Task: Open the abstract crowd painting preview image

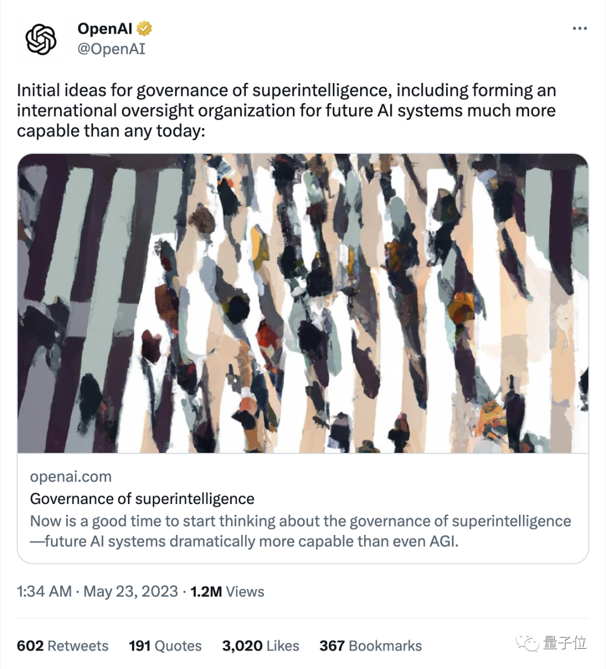Action: click(x=303, y=303)
